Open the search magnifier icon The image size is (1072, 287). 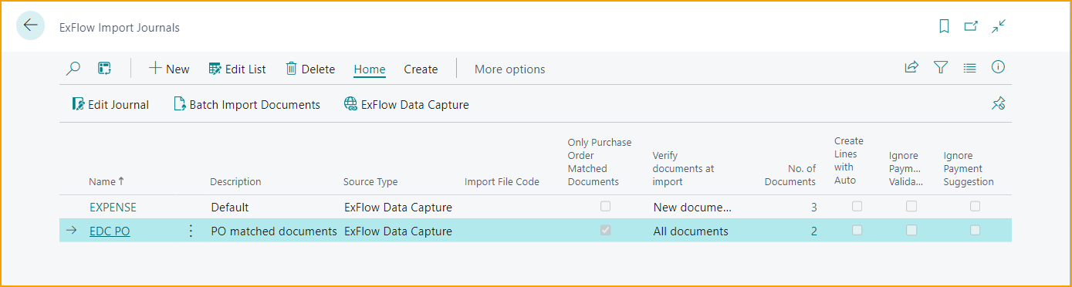pos(73,69)
